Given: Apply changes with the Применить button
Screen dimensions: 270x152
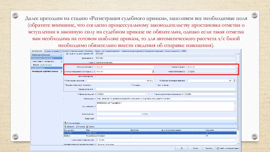Looking at the screenshot, I should (x=209, y=148).
